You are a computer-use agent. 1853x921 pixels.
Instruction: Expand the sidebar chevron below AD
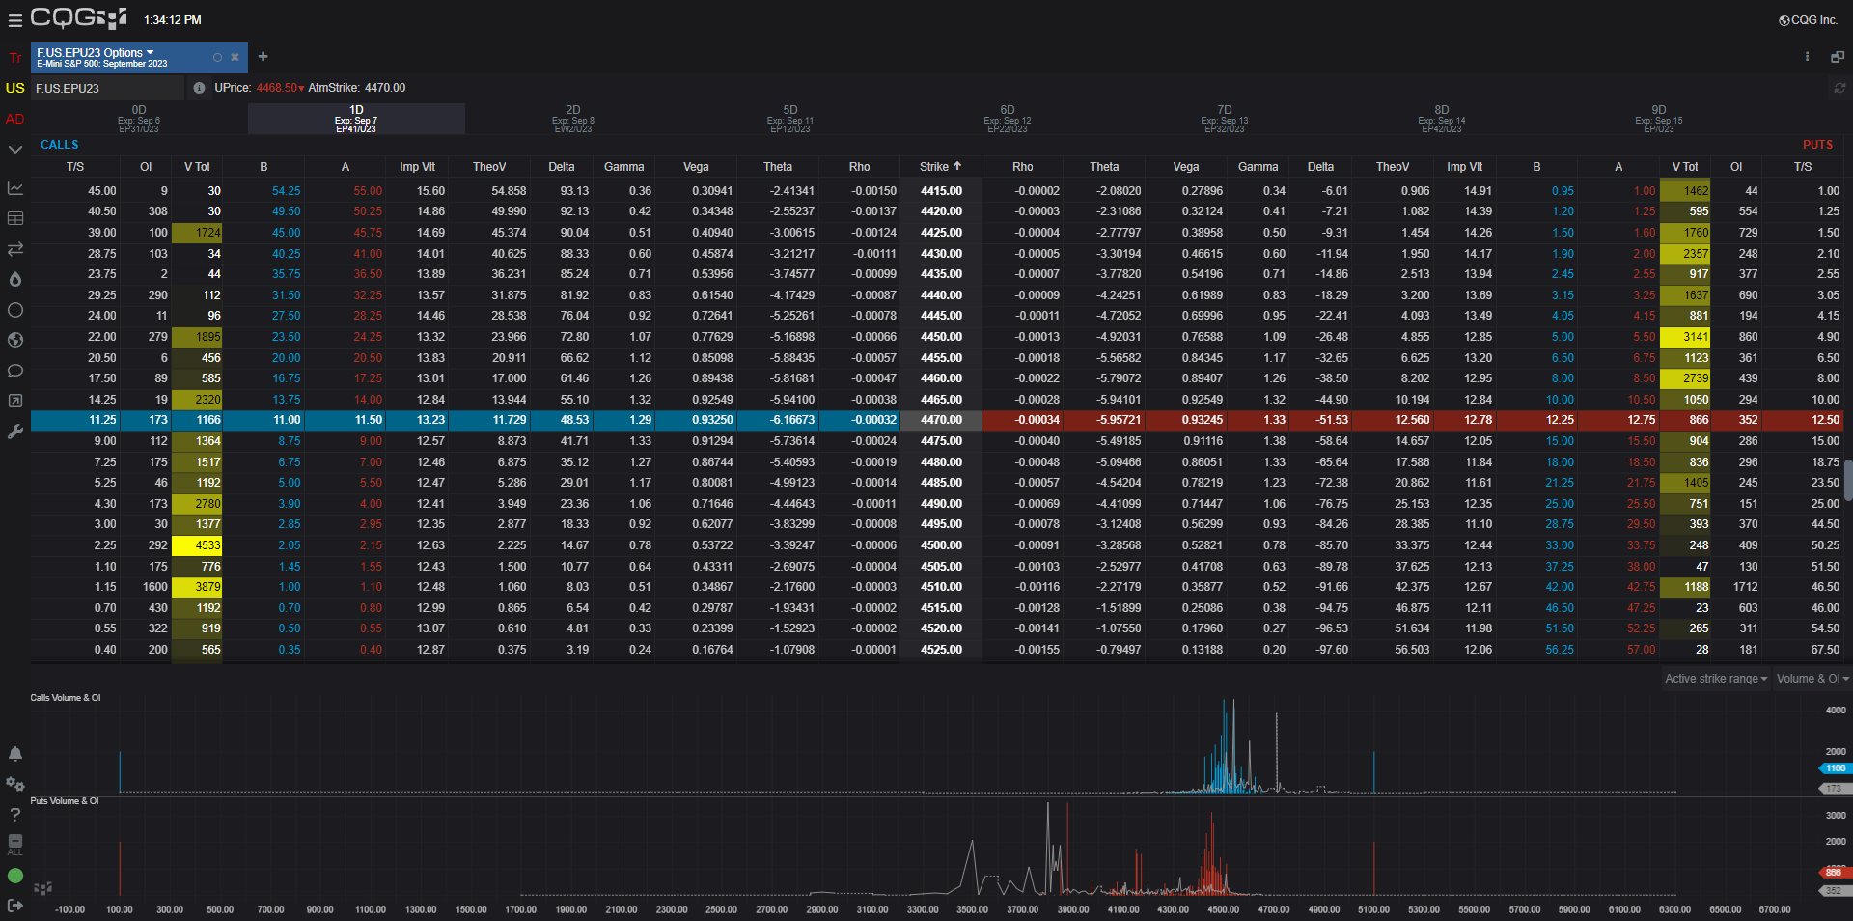click(x=14, y=150)
